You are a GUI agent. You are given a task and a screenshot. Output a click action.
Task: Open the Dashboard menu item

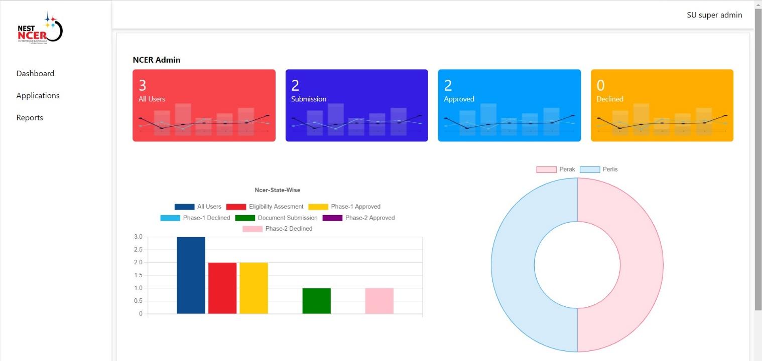(35, 73)
